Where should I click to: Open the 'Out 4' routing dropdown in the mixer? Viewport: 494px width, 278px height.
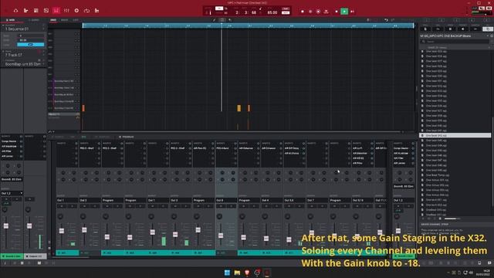pos(272,200)
